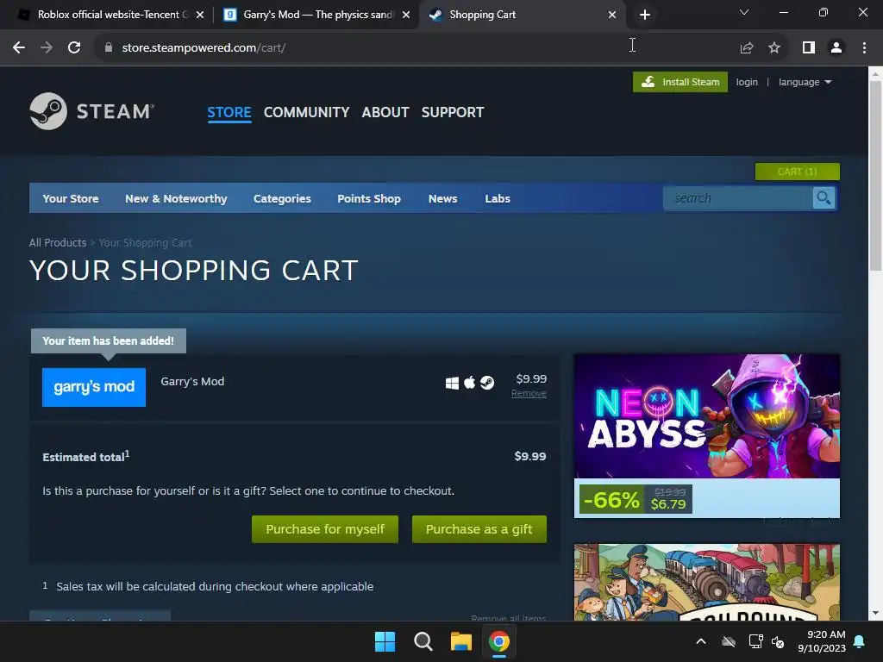The image size is (883, 662).
Task: Reload the page with refresh icon
Action: 74,48
